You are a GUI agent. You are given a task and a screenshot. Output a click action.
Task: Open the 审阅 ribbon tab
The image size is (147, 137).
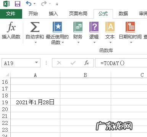click(x=143, y=13)
